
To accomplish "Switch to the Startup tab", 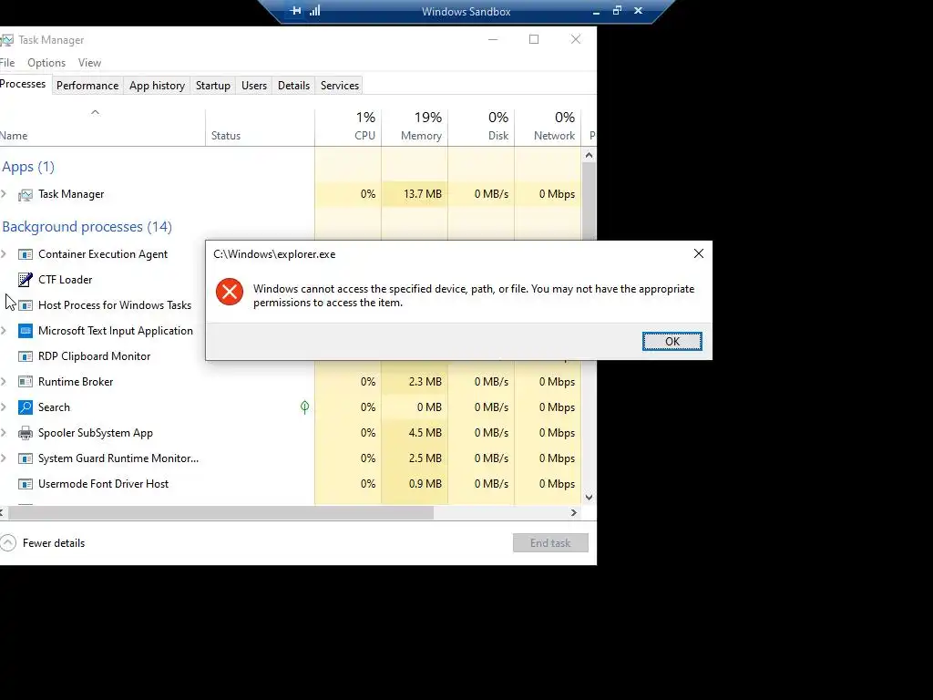I will click(x=213, y=86).
